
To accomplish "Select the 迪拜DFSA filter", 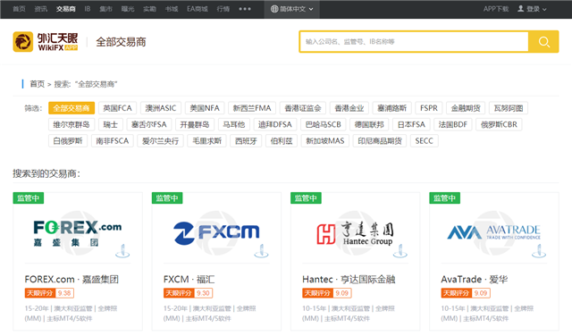I will coord(275,124).
